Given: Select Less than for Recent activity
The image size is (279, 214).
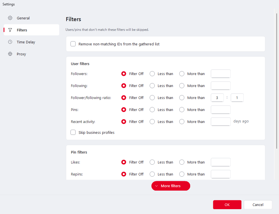Looking at the screenshot, I should [x=152, y=122].
